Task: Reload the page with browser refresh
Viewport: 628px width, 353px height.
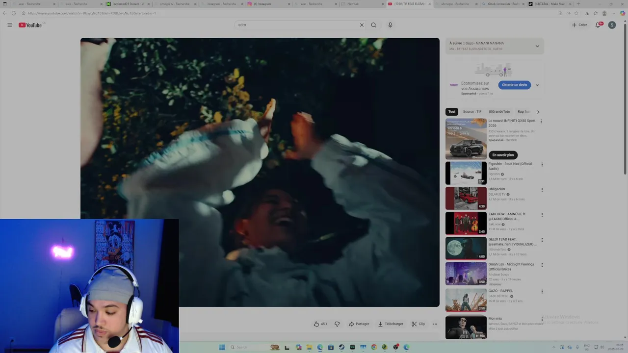Action: coord(13,13)
